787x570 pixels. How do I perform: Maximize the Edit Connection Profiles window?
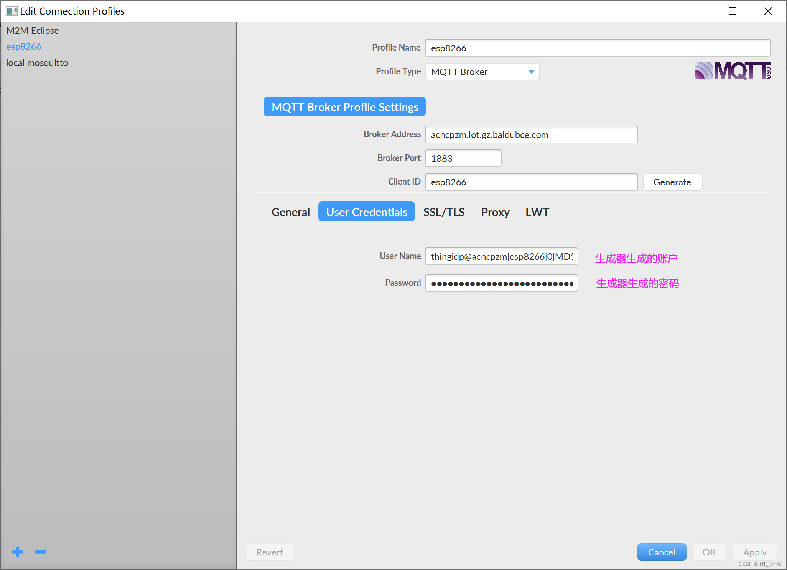733,11
